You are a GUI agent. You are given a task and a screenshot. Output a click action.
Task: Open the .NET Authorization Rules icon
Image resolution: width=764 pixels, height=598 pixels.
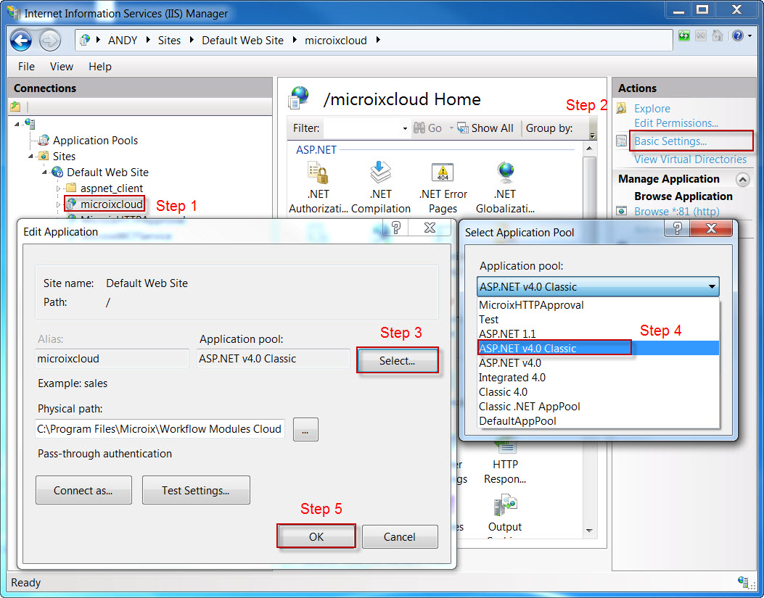[318, 174]
